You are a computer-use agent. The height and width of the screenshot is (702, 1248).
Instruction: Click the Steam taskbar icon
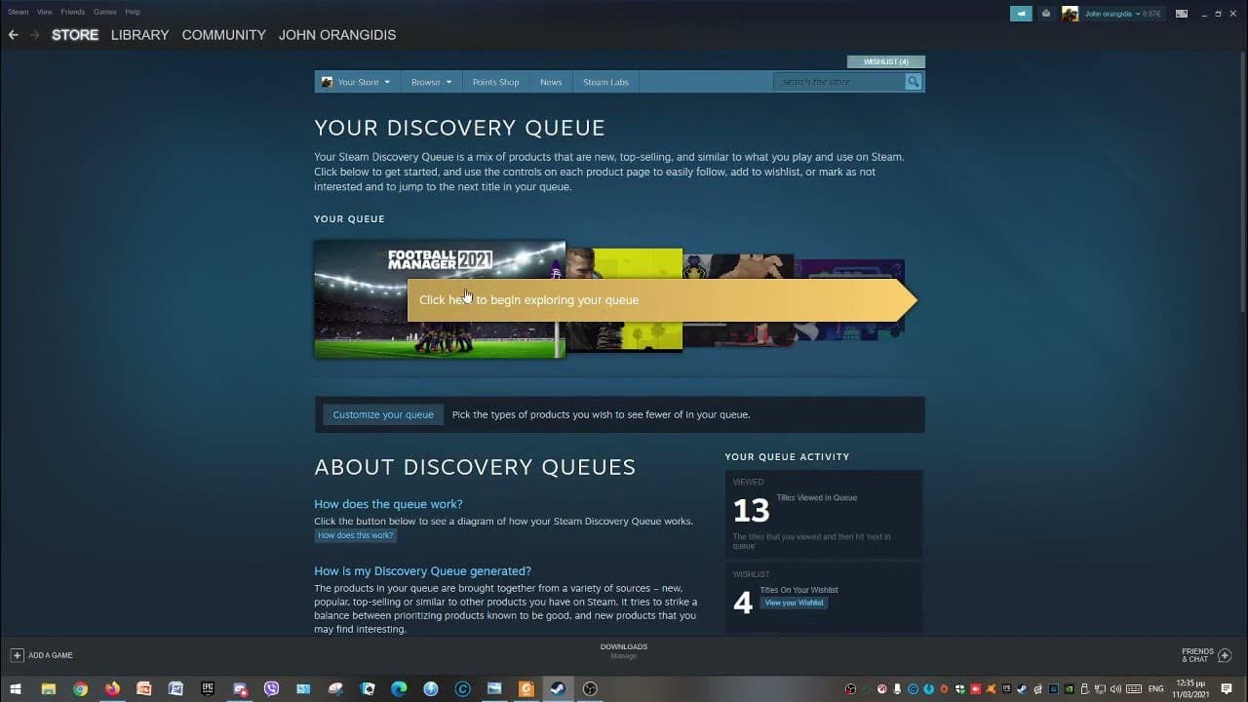[558, 689]
